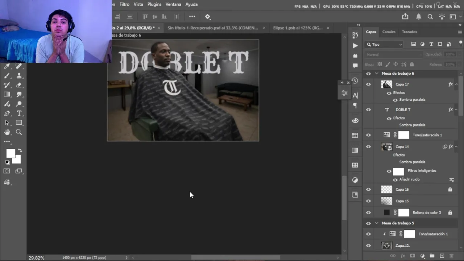The image size is (464, 261).
Task: Click the white foreground color swatch
Action: click(10, 153)
